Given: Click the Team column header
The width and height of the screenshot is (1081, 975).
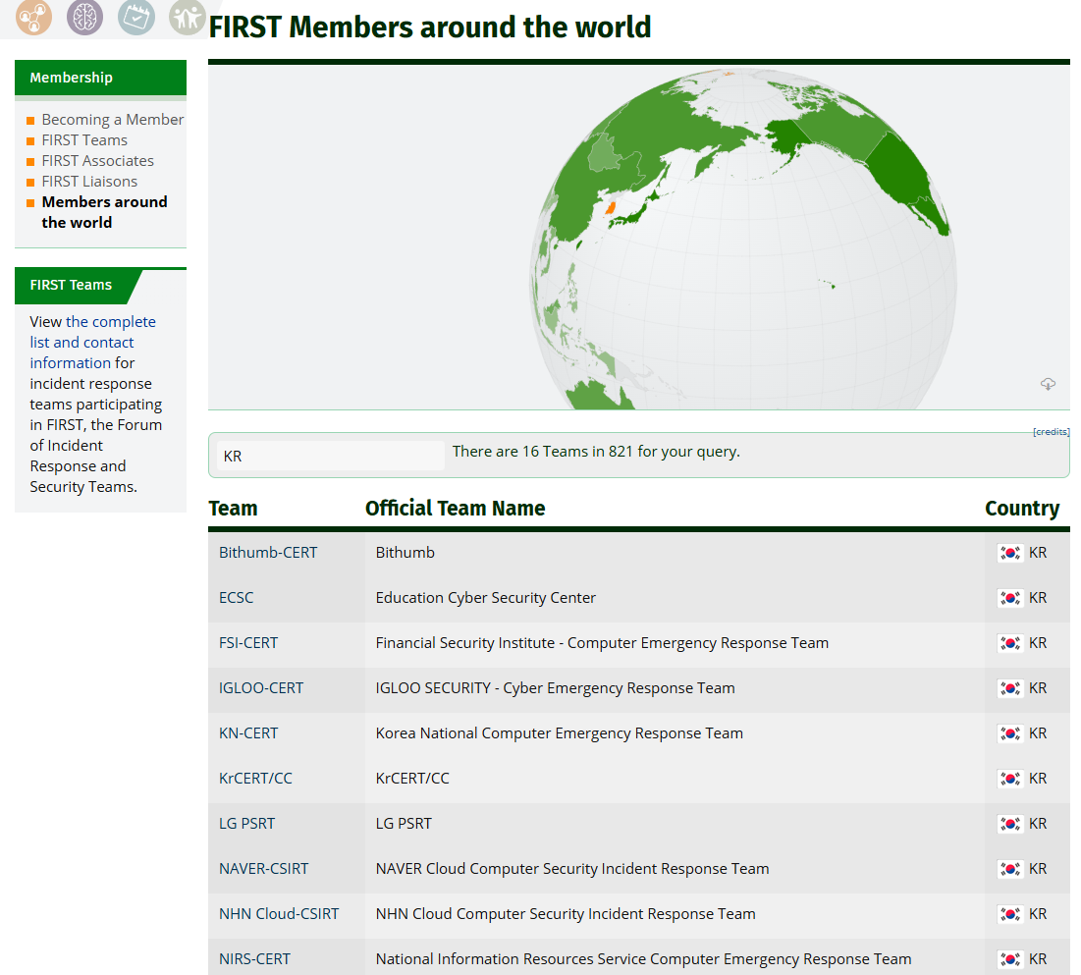Looking at the screenshot, I should 233,509.
